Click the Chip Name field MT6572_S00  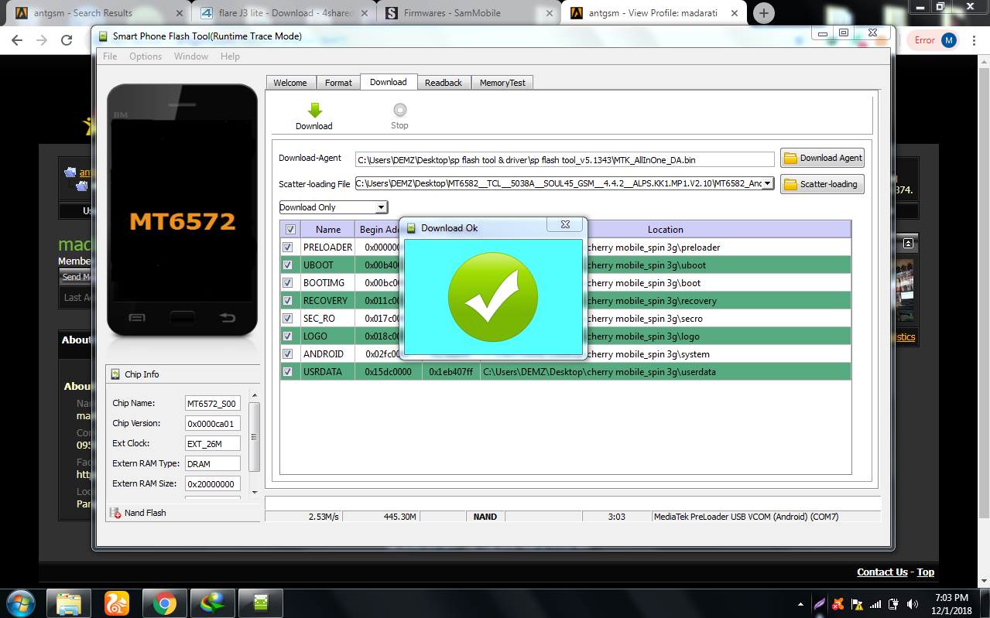pos(213,404)
